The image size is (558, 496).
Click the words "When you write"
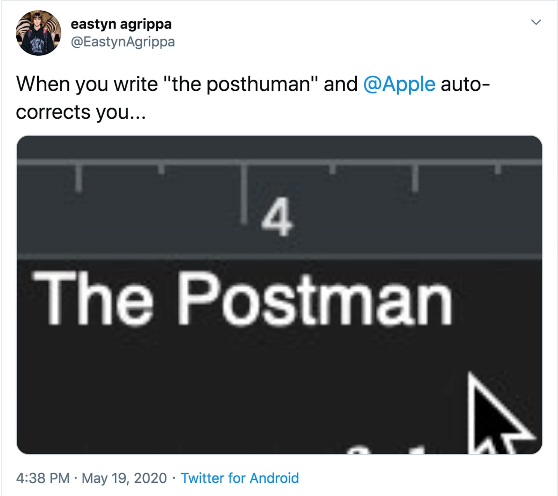click(x=87, y=84)
